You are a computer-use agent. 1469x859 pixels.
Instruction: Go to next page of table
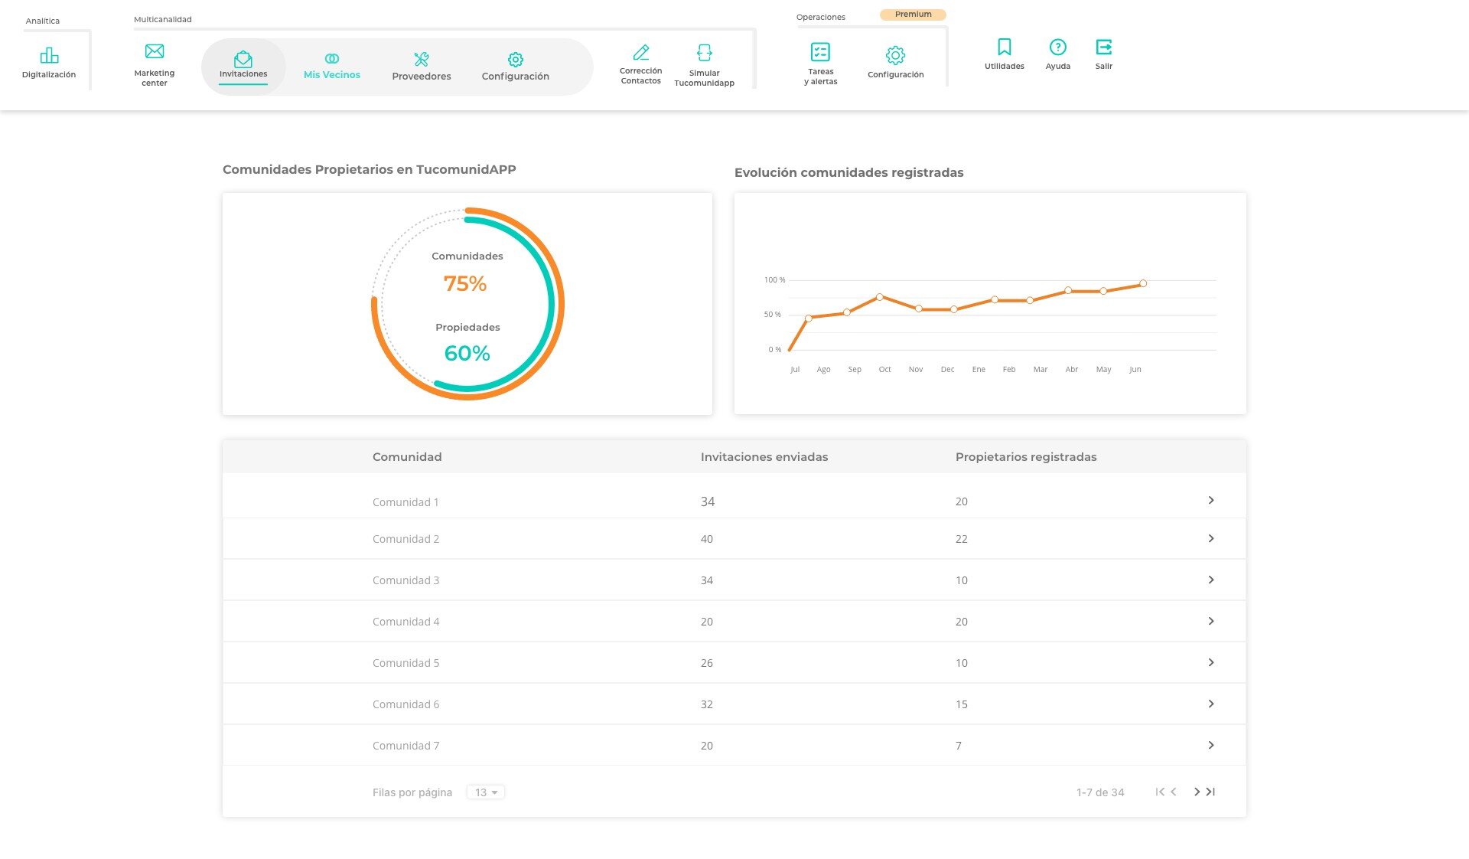(1197, 792)
